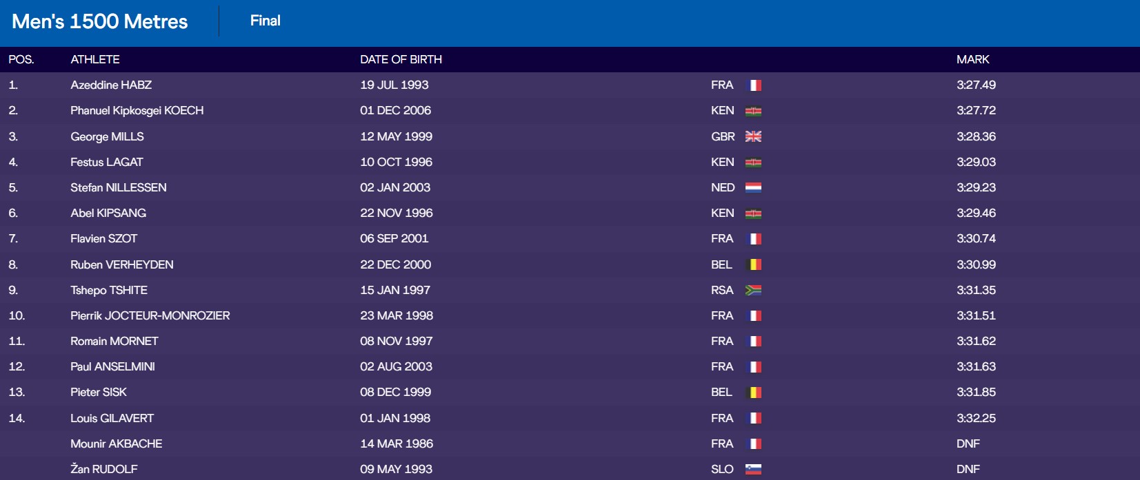Click the Netherlands flag beside Stefan NILLESSEN
The image size is (1140, 480).
754,187
